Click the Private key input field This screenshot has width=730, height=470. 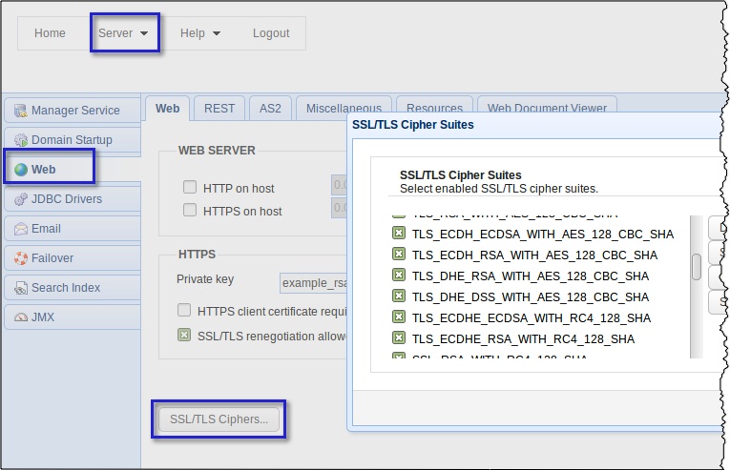[313, 283]
